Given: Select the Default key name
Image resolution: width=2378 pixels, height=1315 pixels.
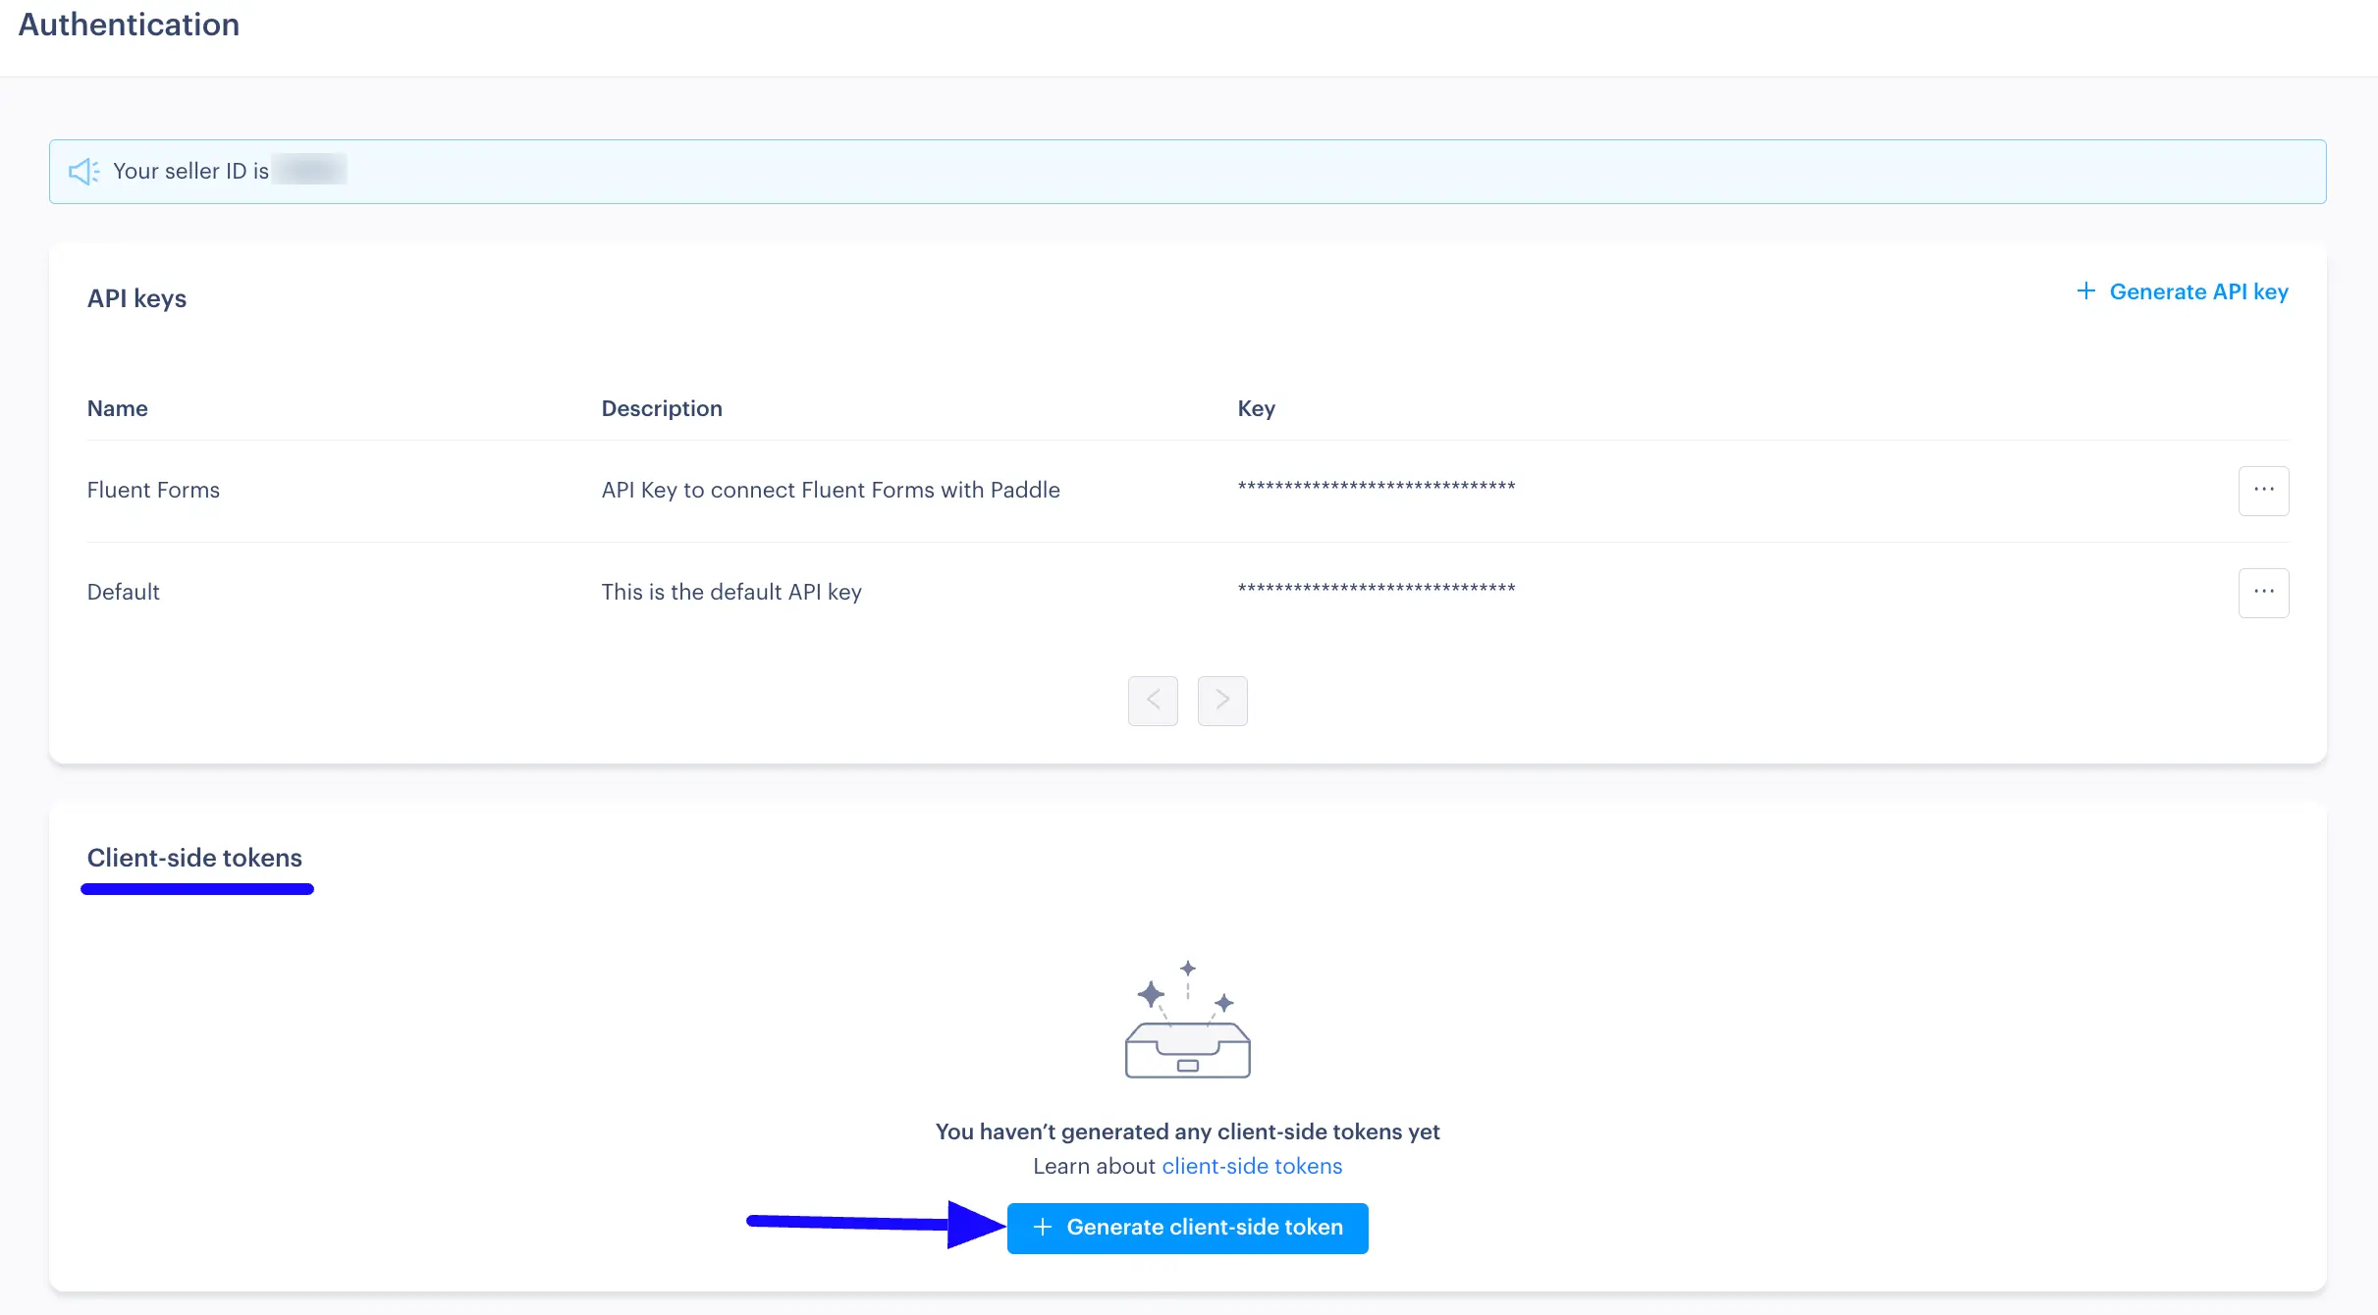Looking at the screenshot, I should [123, 592].
